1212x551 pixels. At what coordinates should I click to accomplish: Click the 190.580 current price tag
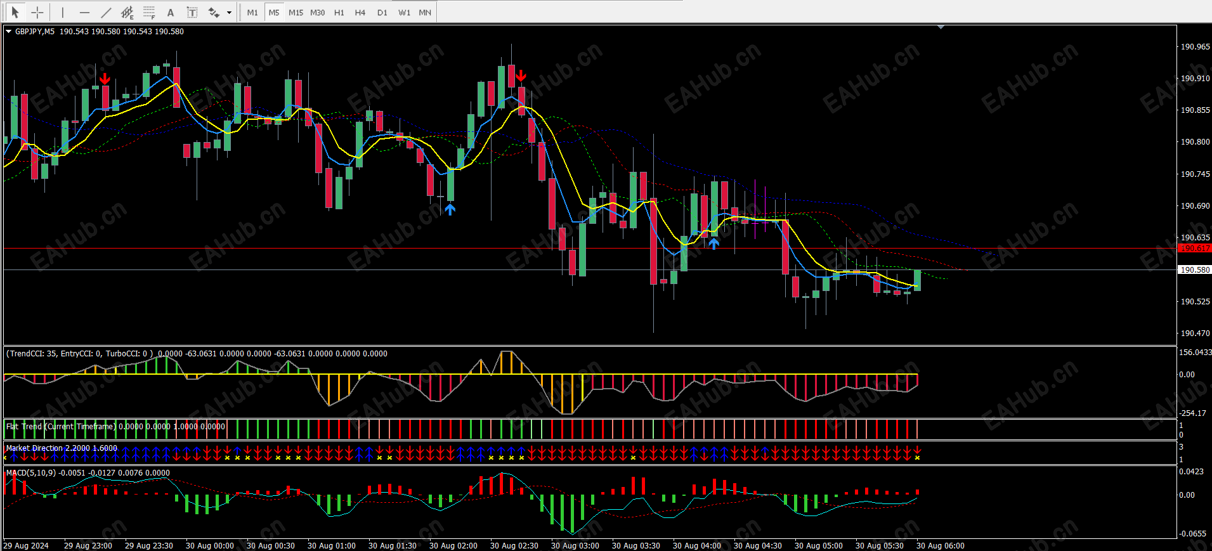click(x=1194, y=270)
